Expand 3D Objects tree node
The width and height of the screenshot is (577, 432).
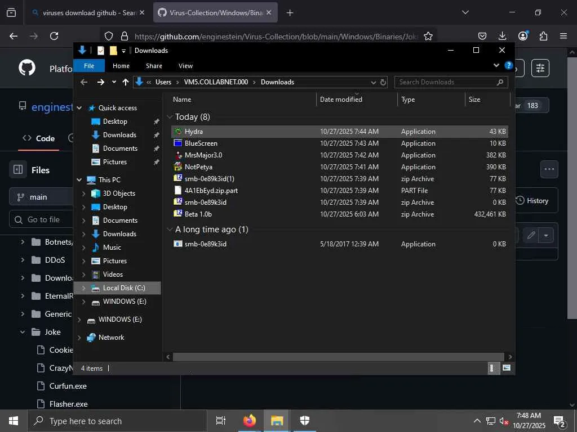[83, 193]
